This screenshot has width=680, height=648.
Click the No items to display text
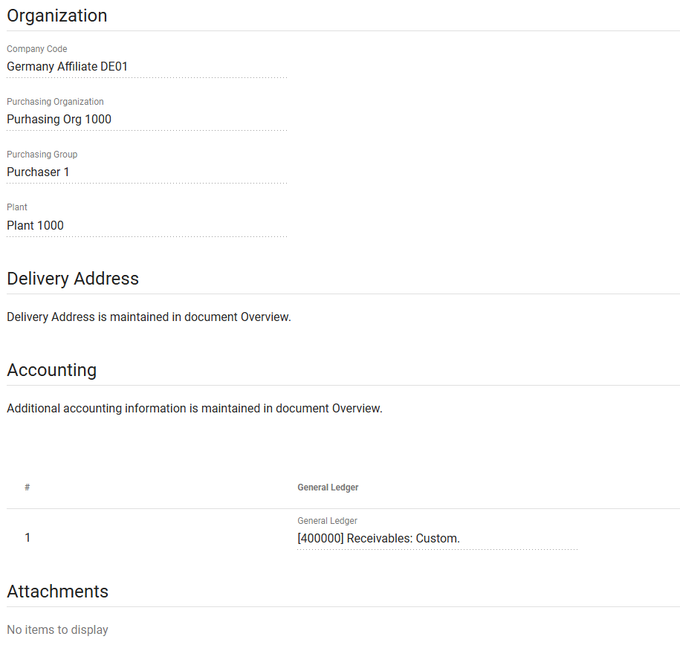click(57, 630)
